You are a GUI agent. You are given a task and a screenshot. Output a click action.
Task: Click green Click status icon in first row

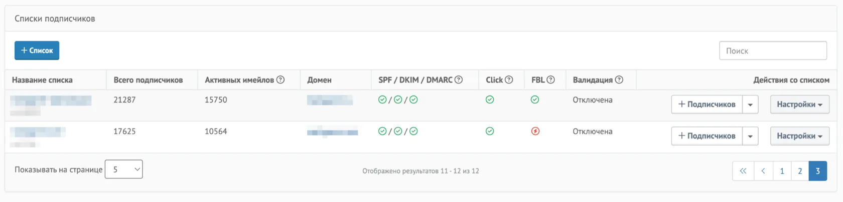point(490,99)
